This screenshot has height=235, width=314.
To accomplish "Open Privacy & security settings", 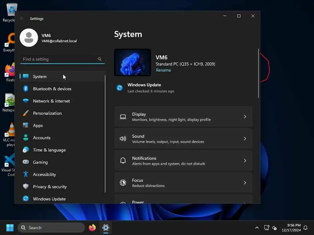I will tap(62, 187).
